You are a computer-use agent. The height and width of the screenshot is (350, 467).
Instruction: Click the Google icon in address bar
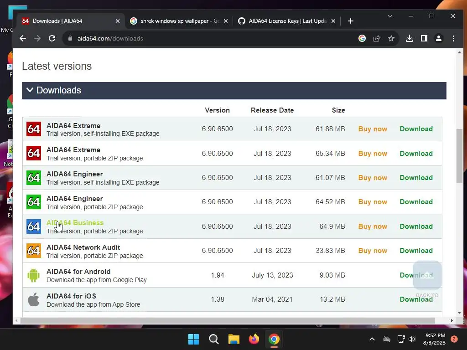coord(362,38)
